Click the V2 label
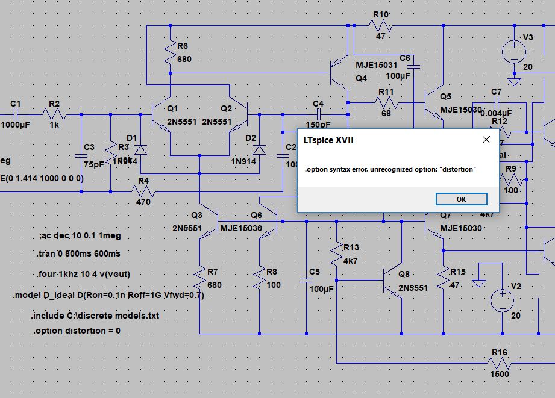The height and width of the screenshot is (398, 555). pos(516,286)
